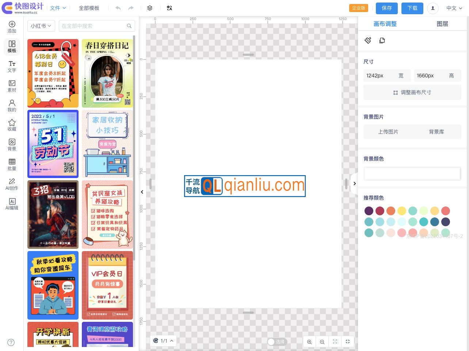Pick the dark purple recommended color swatch
The width and height of the screenshot is (469, 351).
369,211
